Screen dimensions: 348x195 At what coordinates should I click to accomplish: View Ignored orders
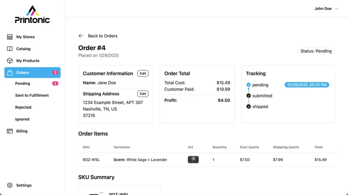click(22, 119)
